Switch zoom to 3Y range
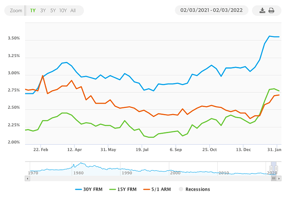 point(43,10)
